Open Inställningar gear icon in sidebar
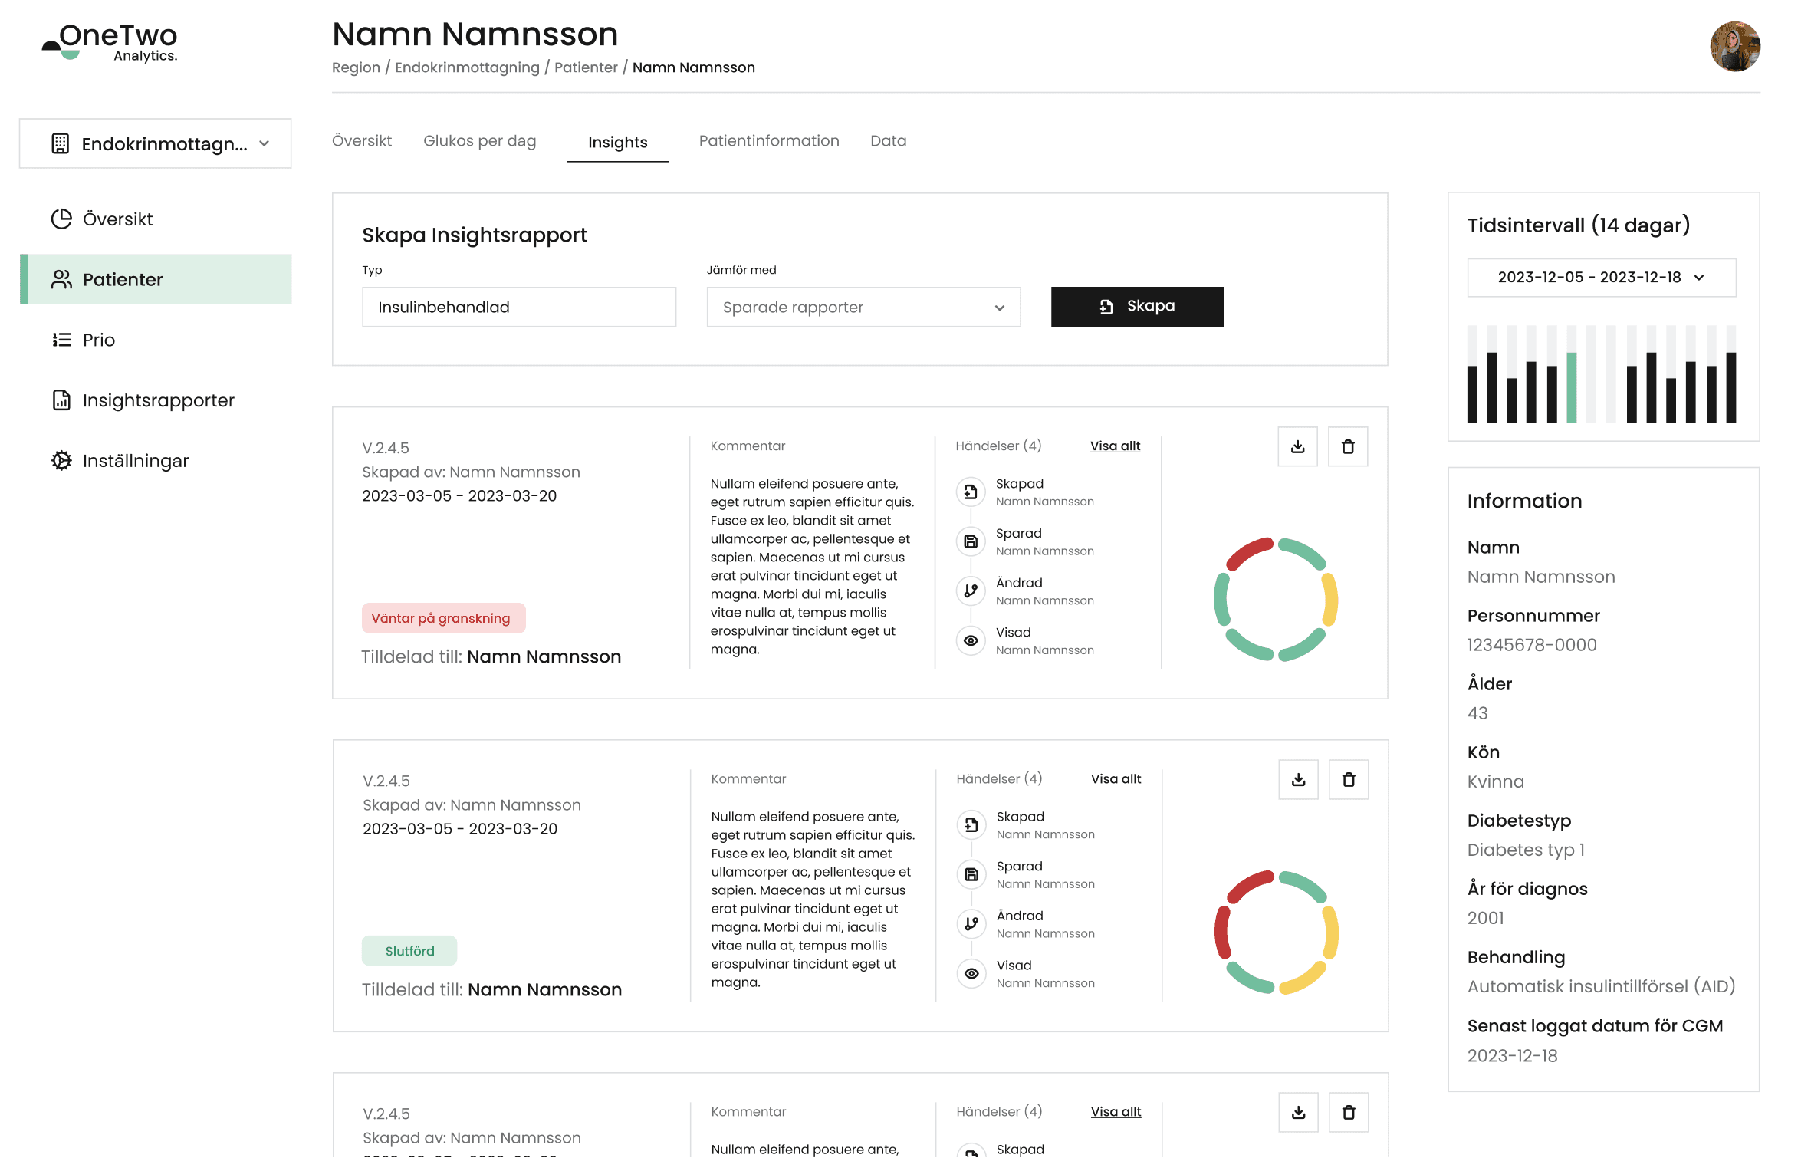Screen dimensions: 1811x1158 click(61, 461)
